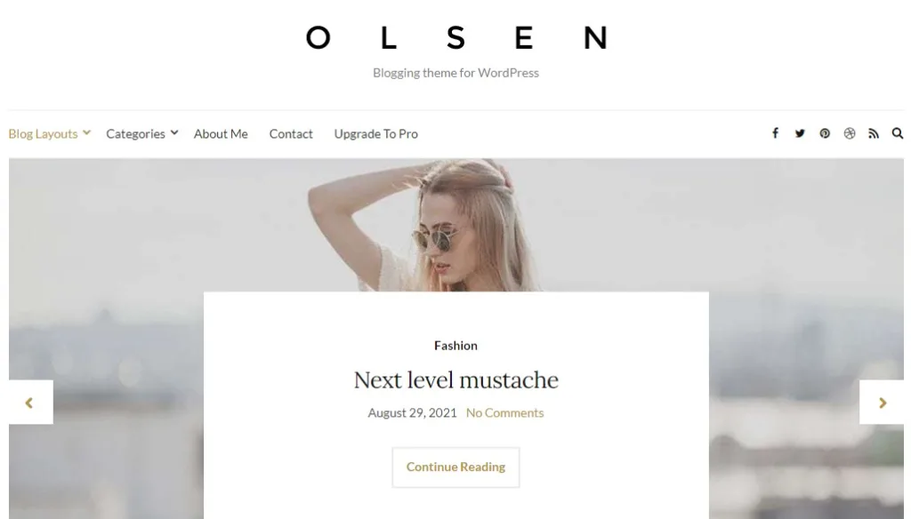Open the RSS feed icon

click(x=874, y=133)
